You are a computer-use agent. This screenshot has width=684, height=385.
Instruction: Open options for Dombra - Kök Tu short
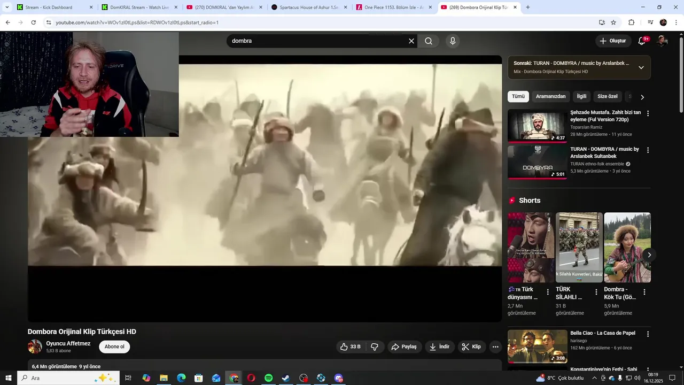pyautogui.click(x=644, y=292)
